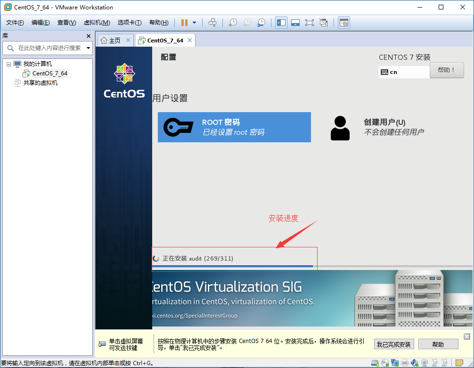Screen dimensions: 474x368
Task: Click the cn keyboard layout indicator
Action: coord(404,72)
